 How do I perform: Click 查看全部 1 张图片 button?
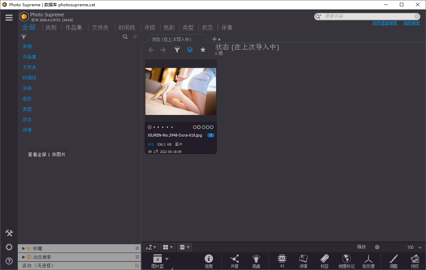47,154
